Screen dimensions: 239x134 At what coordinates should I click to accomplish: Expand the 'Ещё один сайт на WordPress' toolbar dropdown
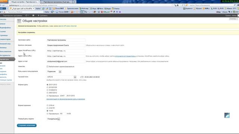34,9
